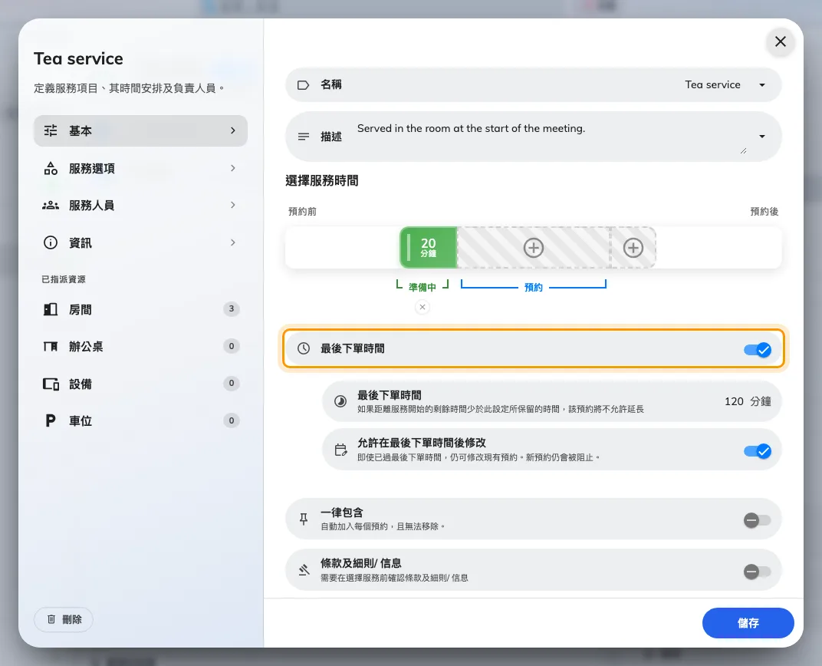Click the chevron on the 資訊 row

[x=233, y=242]
